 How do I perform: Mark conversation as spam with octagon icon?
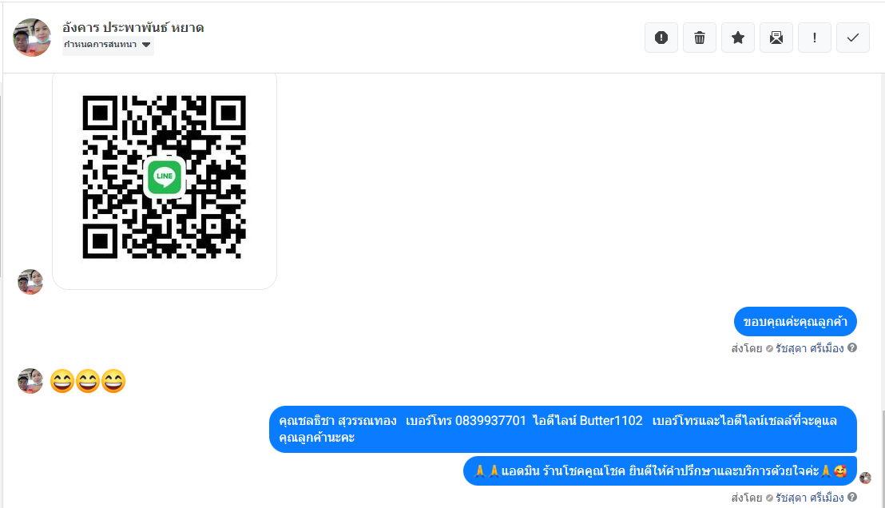[661, 38]
